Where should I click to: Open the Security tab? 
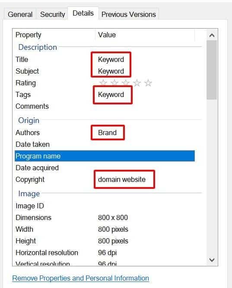tap(52, 14)
